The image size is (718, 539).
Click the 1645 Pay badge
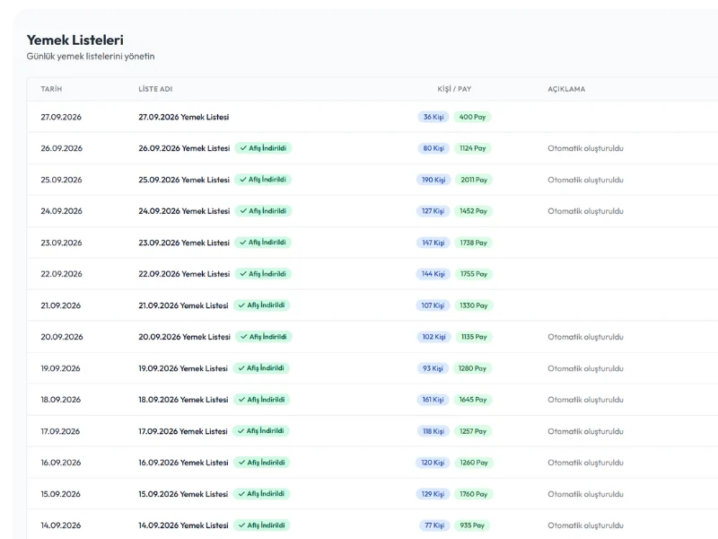pyautogui.click(x=473, y=400)
